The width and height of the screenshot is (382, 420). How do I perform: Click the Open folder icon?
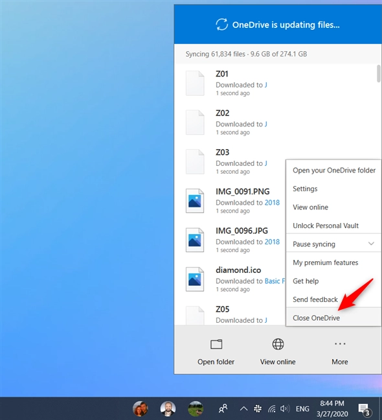click(216, 344)
